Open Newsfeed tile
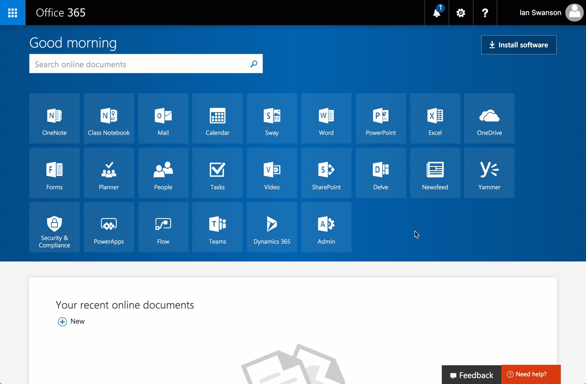 tap(435, 173)
